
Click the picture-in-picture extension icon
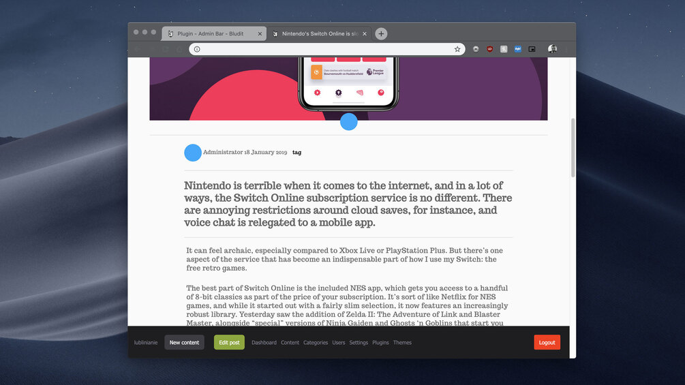pyautogui.click(x=532, y=49)
